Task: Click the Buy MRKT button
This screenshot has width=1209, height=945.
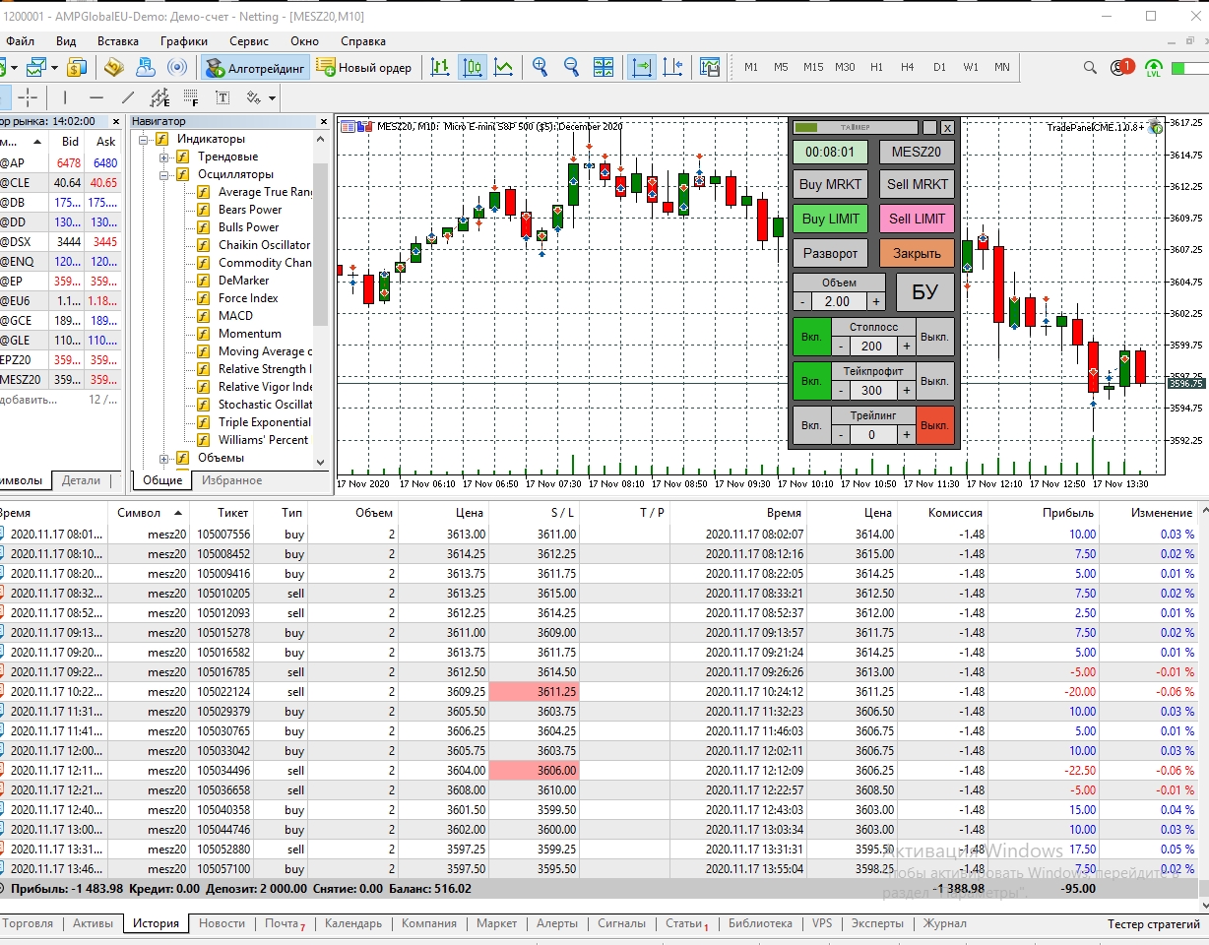Action: tap(830, 184)
